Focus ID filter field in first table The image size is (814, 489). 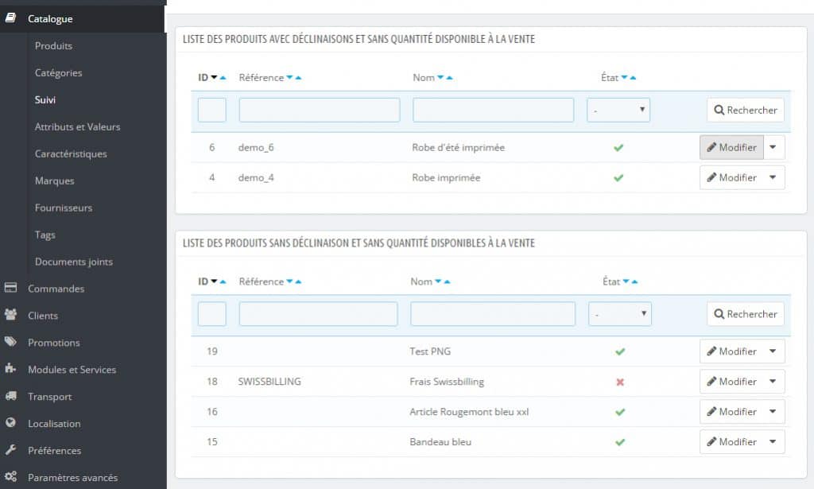click(211, 110)
